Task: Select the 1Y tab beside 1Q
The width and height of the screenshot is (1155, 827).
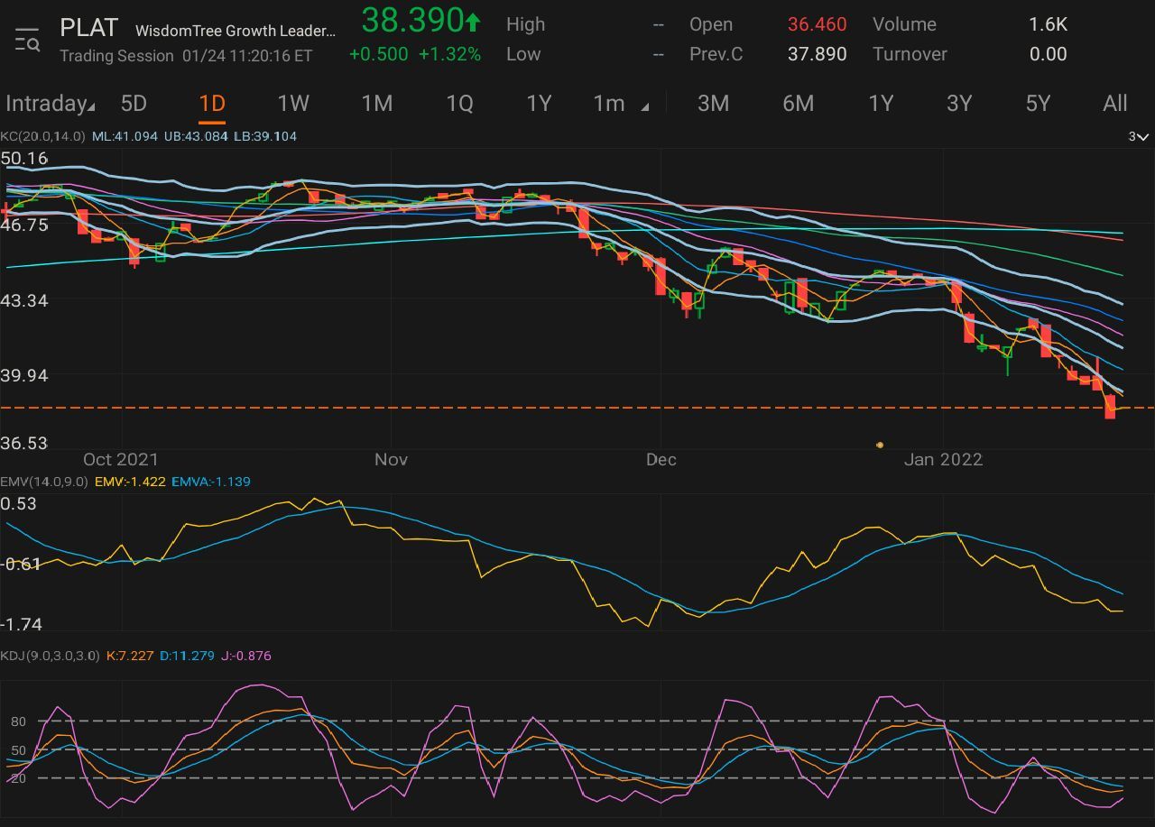Action: (x=539, y=104)
